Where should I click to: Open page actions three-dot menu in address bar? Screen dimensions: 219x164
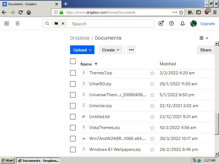(x=175, y=12)
